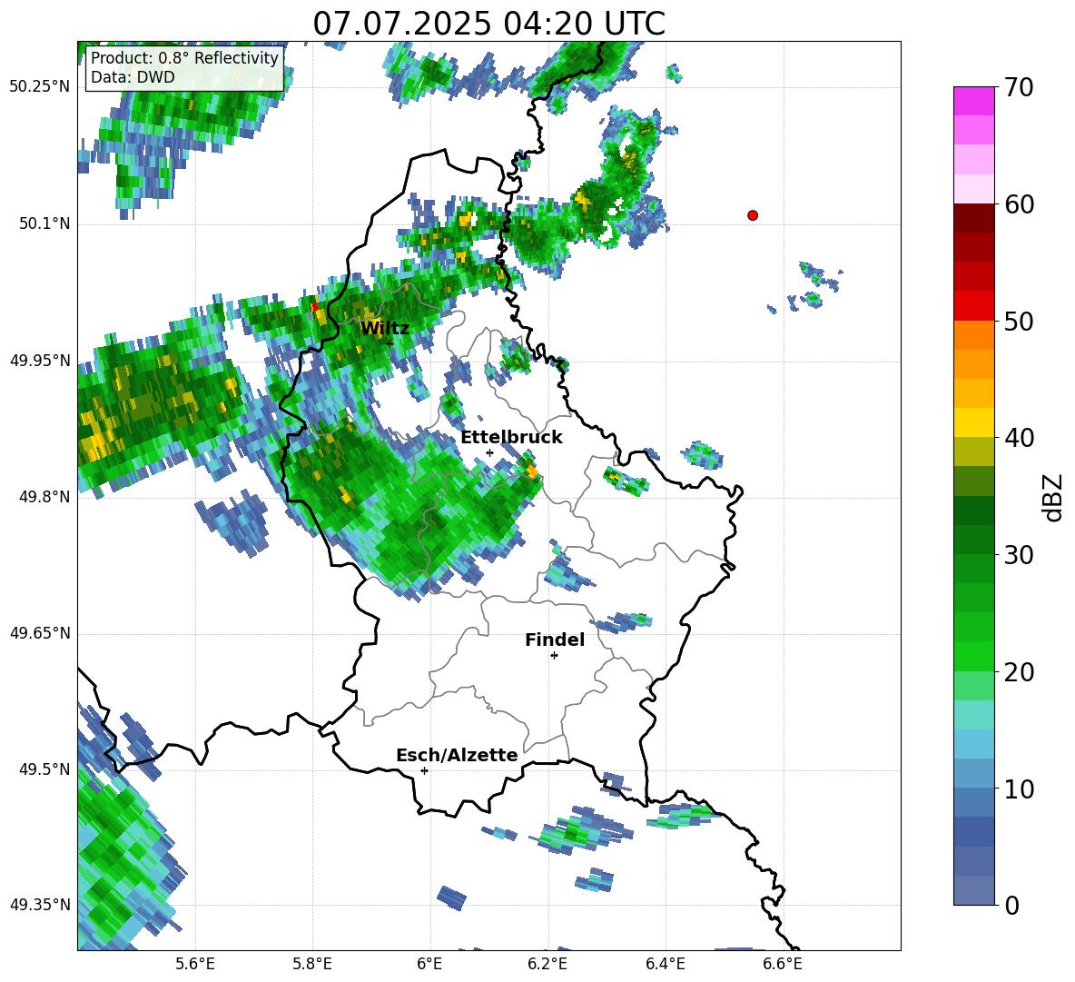This screenshot has height=982, width=1075.
Task: Click the Esch/Alzette city label
Action: pyautogui.click(x=457, y=755)
